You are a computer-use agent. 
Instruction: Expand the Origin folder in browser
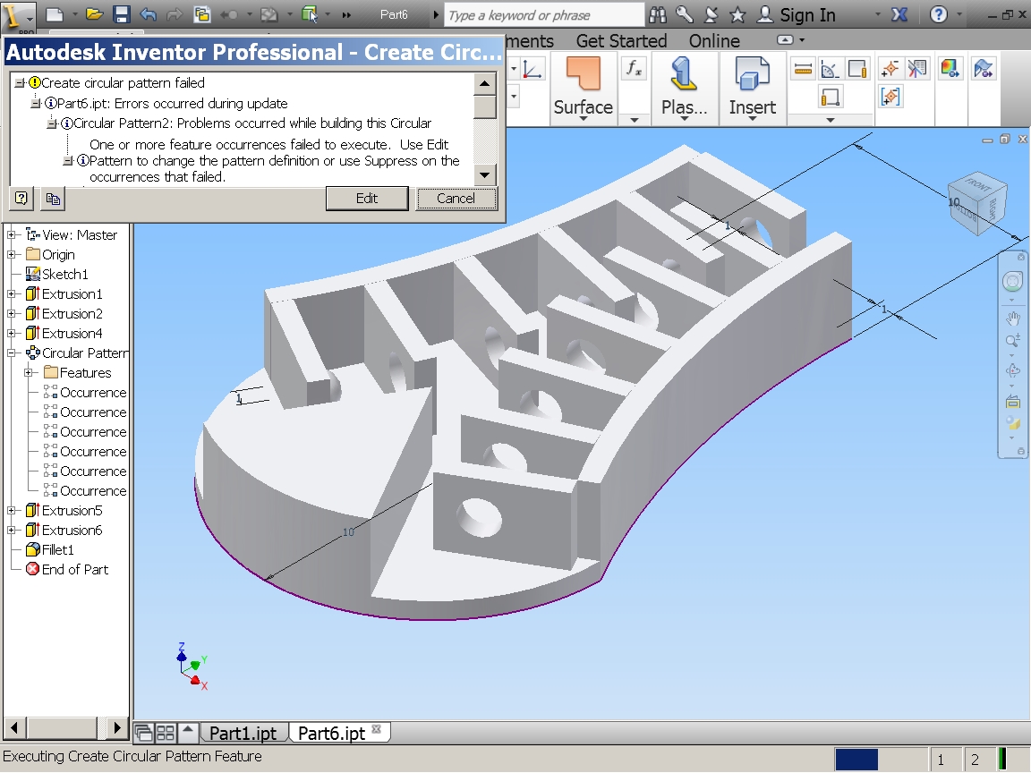click(11, 254)
